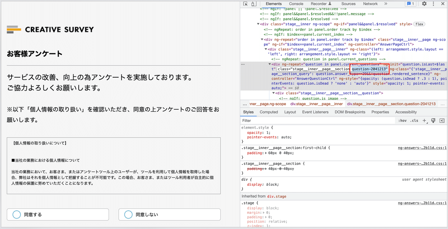Click the ngRepeat question in panel.current_questions comment
The height and width of the screenshot is (229, 448).
pos(328,59)
